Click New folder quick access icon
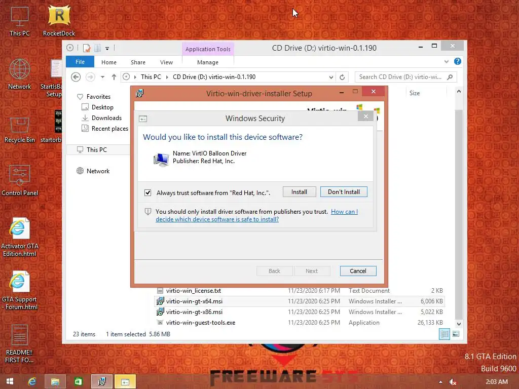The width and height of the screenshot is (519, 389). click(97, 48)
